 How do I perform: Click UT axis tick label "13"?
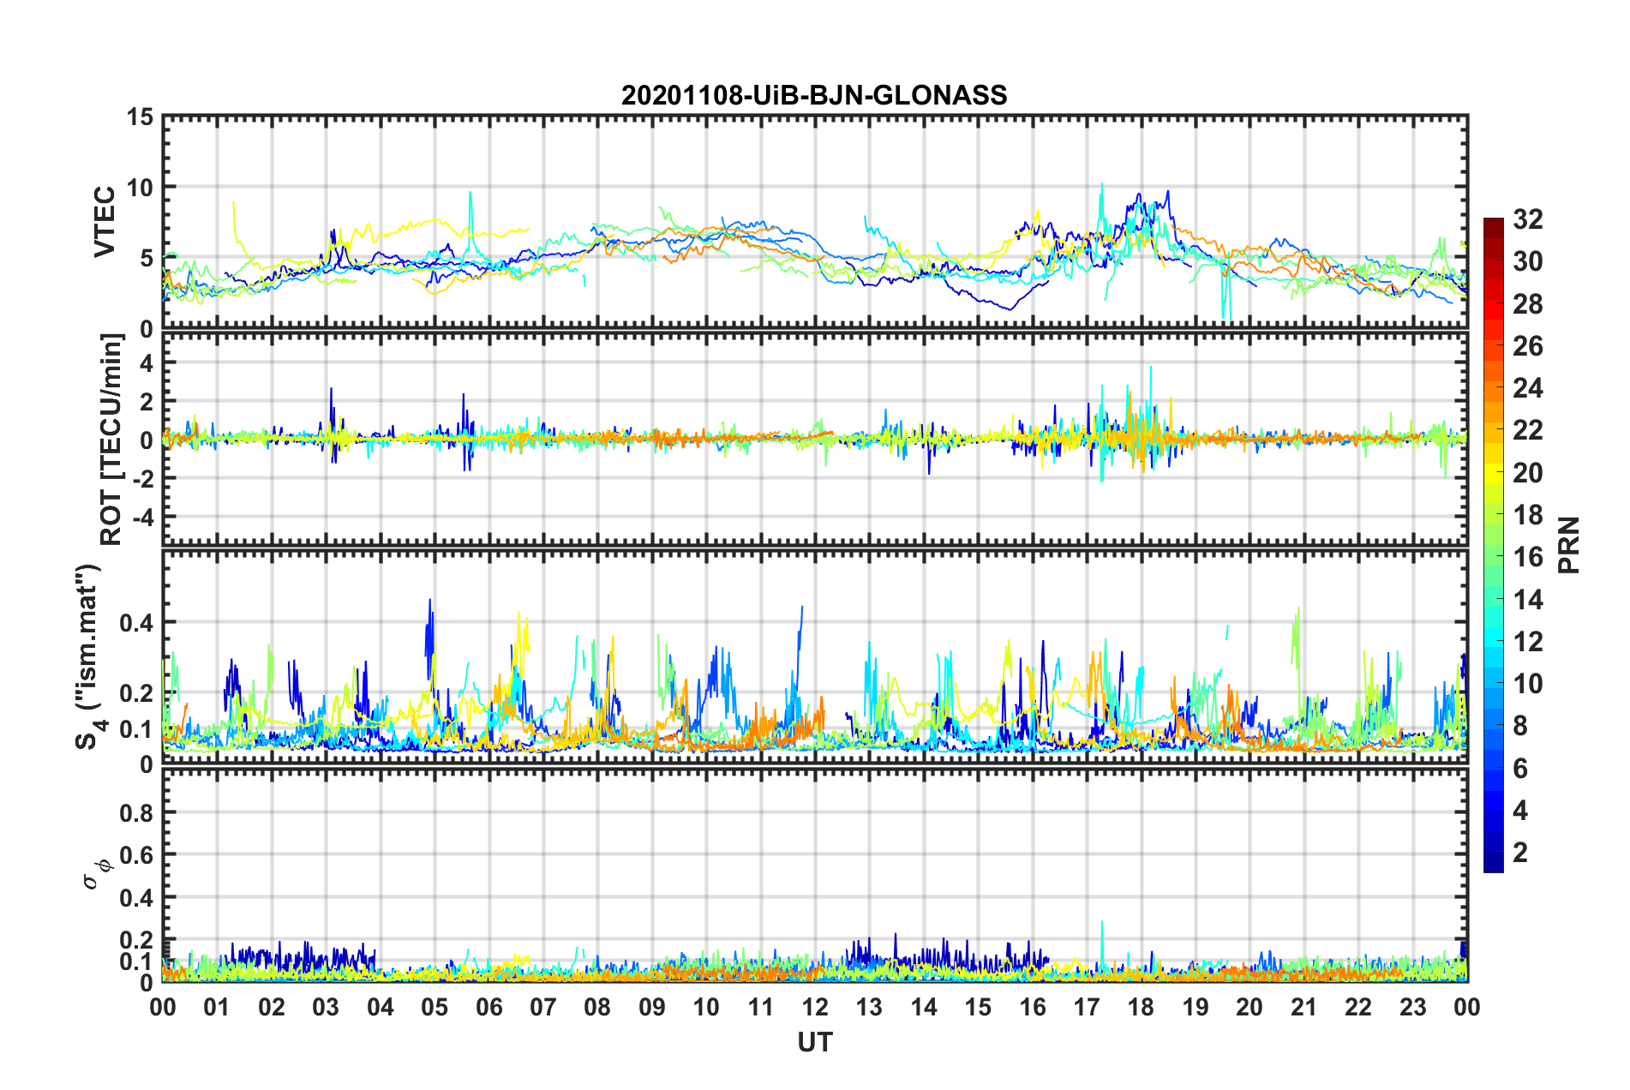[869, 1007]
